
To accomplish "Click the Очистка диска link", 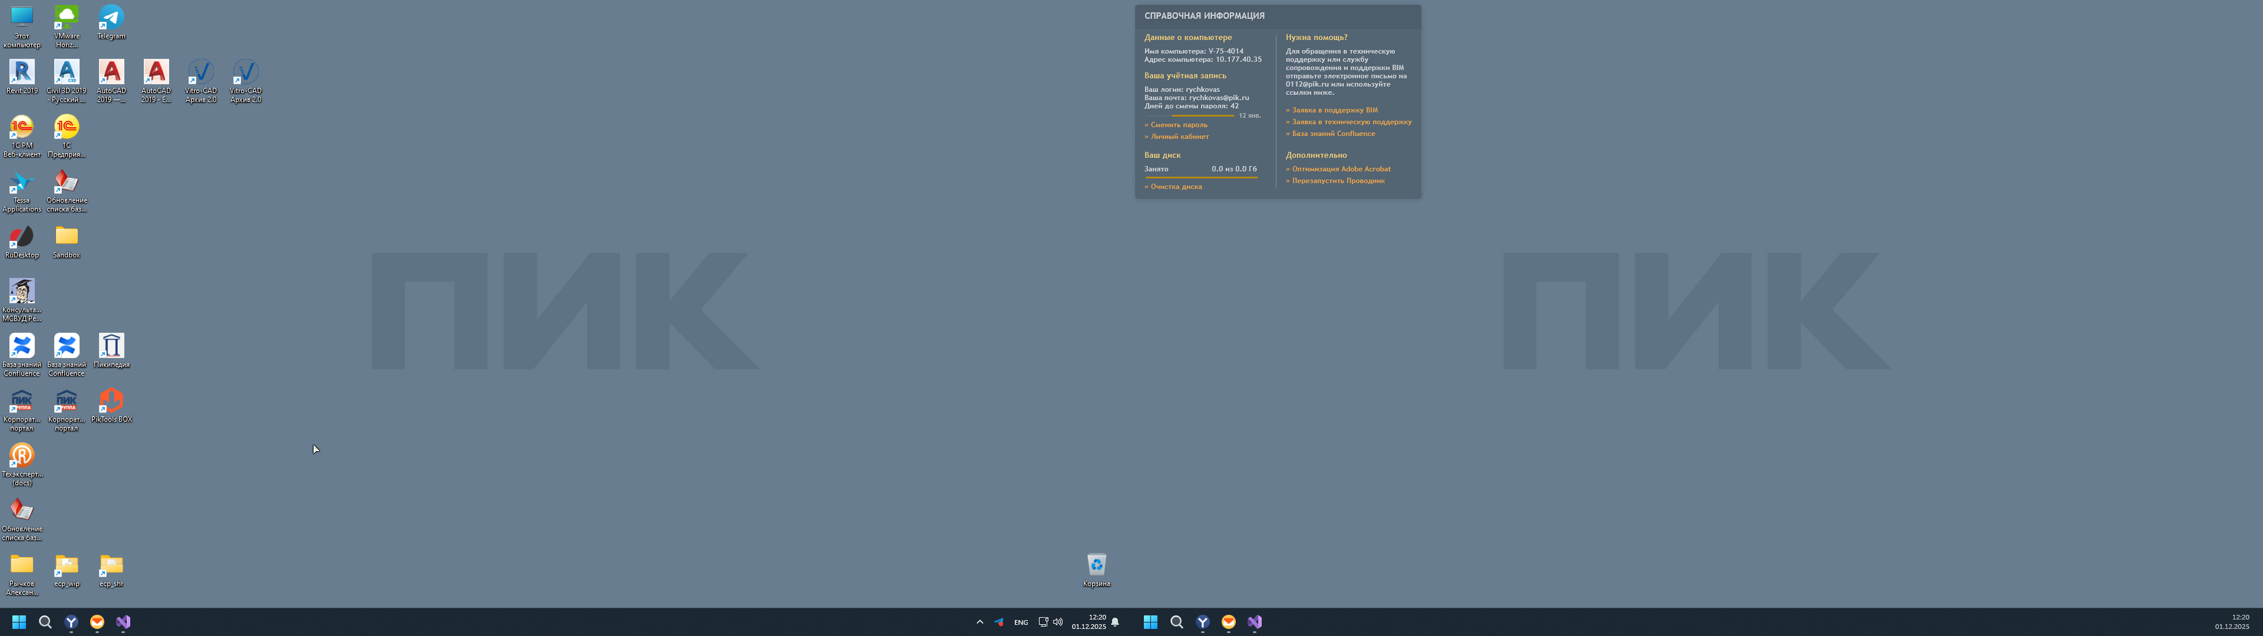I will click(x=1176, y=186).
